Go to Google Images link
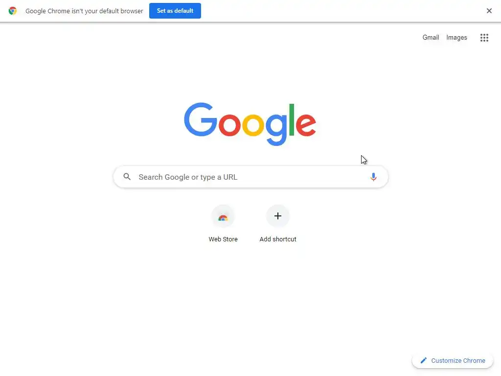This screenshot has height=376, width=501. 456,38
